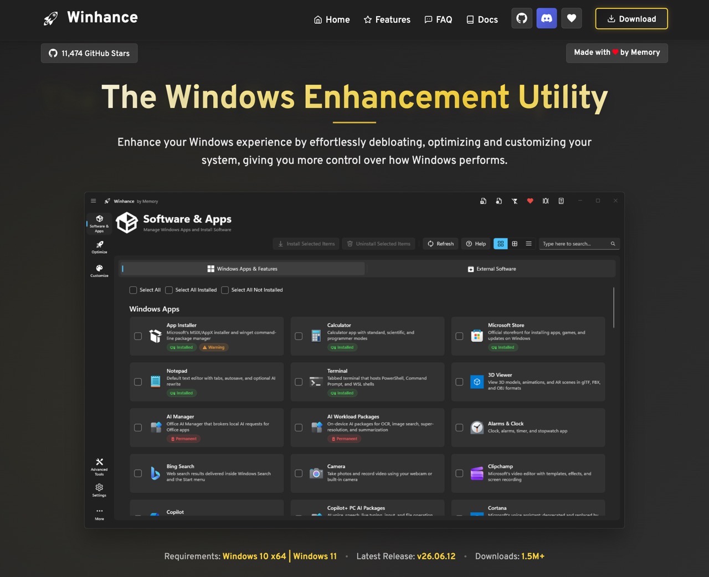This screenshot has height=577, width=709.
Task: Tick the Microsoft Store checkbox
Action: point(459,336)
